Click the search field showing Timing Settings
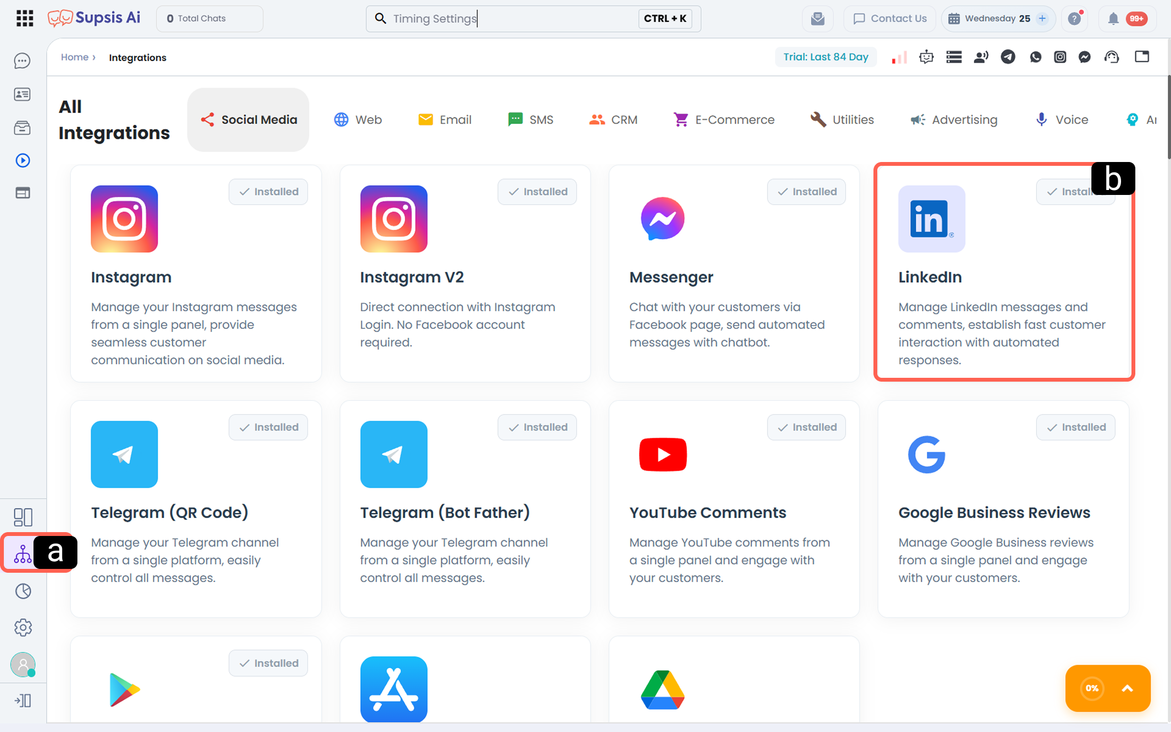Screen dimensions: 1171x732 pos(533,19)
